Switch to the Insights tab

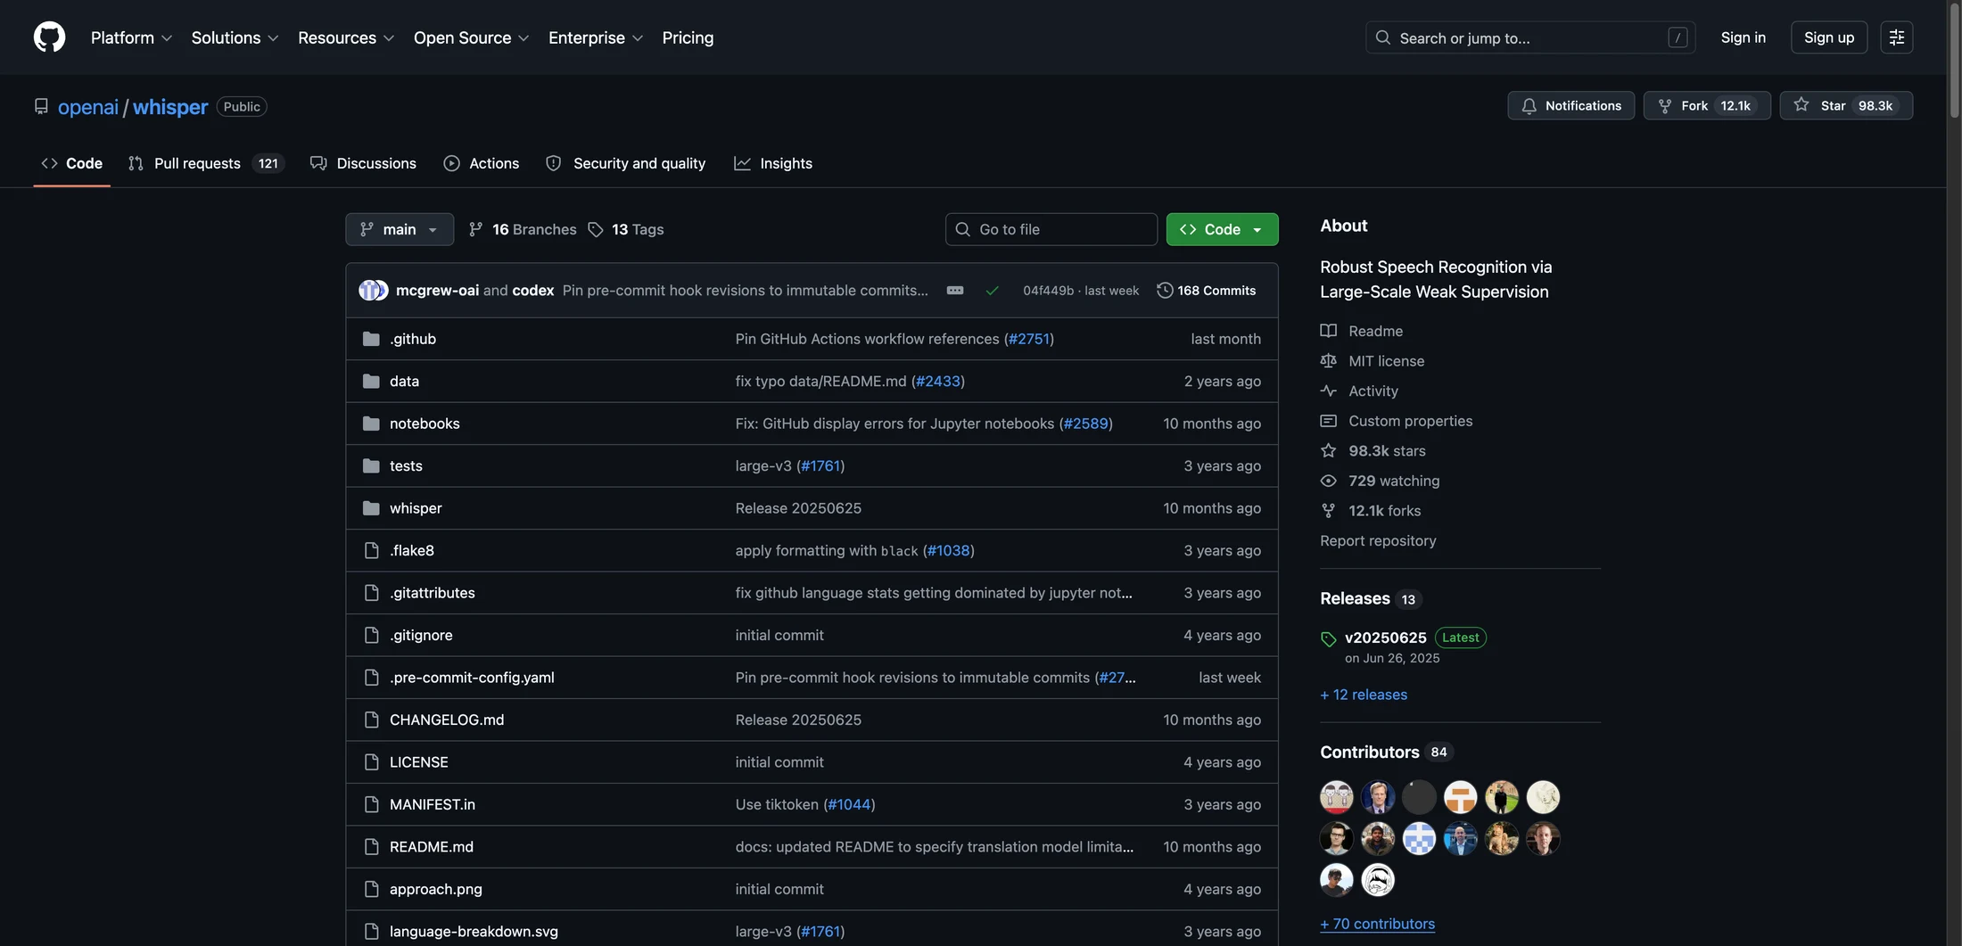(x=773, y=163)
